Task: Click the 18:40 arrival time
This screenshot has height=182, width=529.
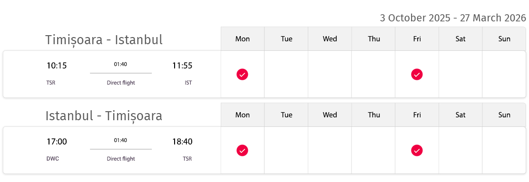Action: click(x=182, y=142)
